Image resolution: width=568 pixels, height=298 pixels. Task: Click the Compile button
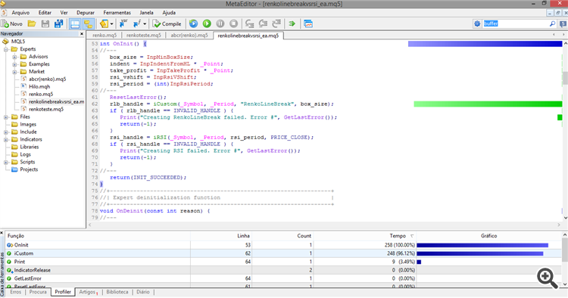coord(167,24)
